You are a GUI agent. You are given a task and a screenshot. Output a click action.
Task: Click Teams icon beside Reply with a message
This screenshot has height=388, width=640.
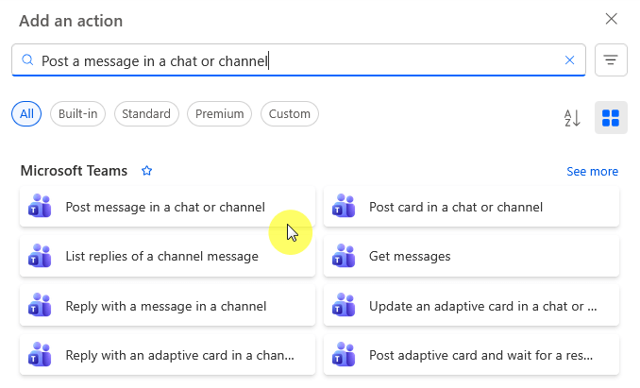[x=40, y=305]
